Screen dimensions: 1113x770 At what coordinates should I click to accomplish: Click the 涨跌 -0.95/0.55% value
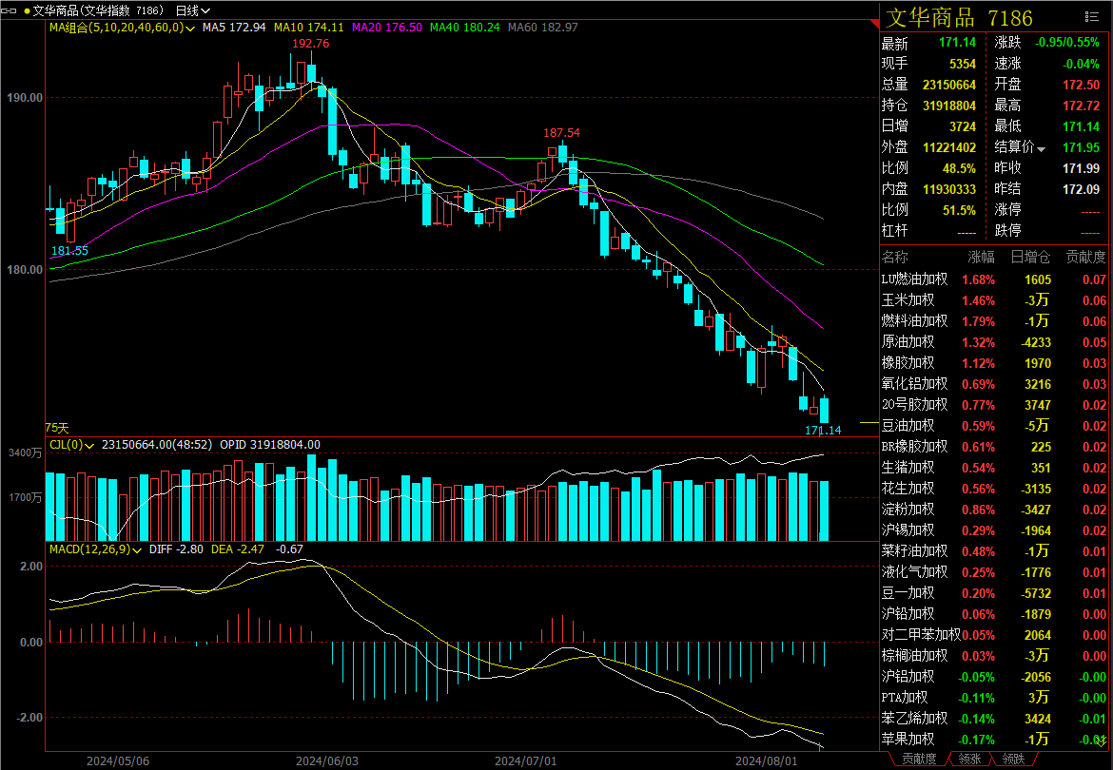click(x=1066, y=43)
